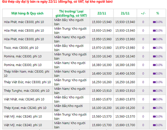
Task: Click the '%' column header
Action: (158, 13)
